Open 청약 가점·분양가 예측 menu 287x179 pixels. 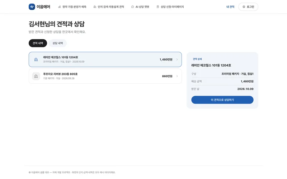72,7
